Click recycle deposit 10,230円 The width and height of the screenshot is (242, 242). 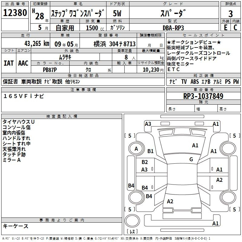(x=153, y=70)
